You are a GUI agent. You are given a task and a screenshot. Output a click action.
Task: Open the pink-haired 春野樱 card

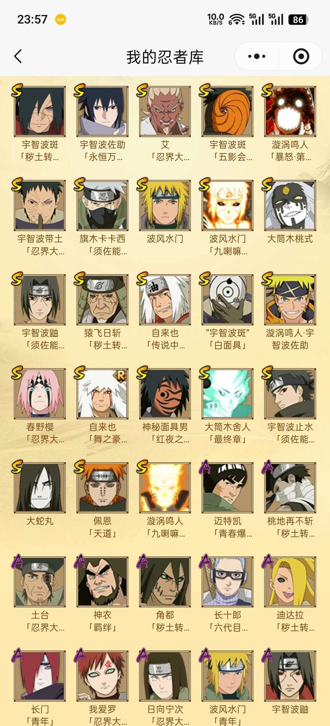40,394
